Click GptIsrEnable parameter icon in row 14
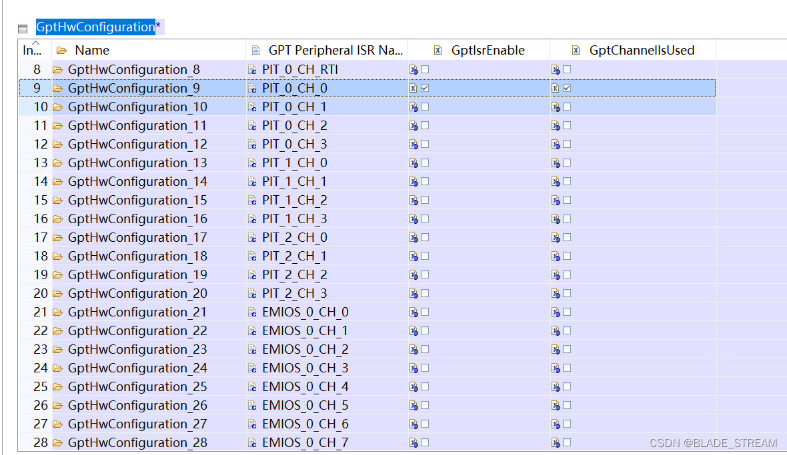This screenshot has height=455, width=787. (x=414, y=181)
